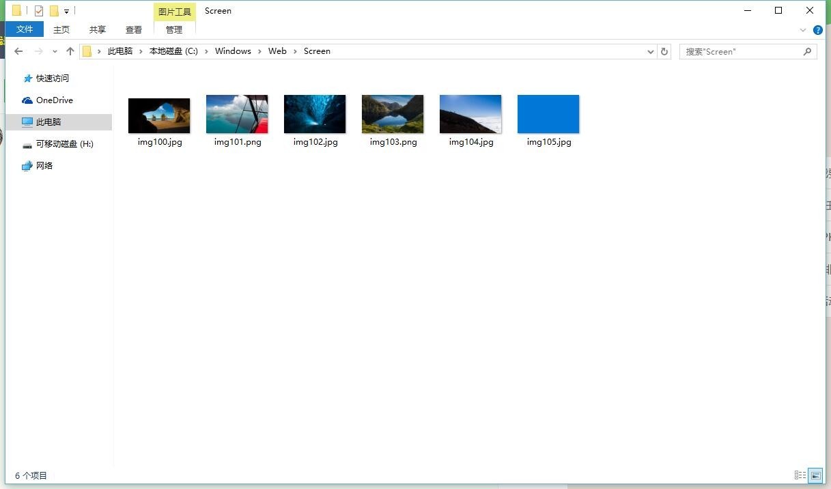Select the img105.jpg blue thumbnail
831x489 pixels.
click(x=548, y=114)
